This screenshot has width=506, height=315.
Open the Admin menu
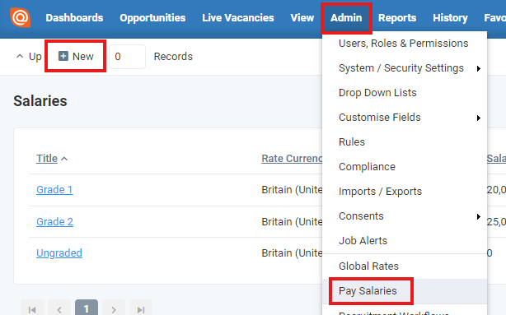pyautogui.click(x=346, y=18)
